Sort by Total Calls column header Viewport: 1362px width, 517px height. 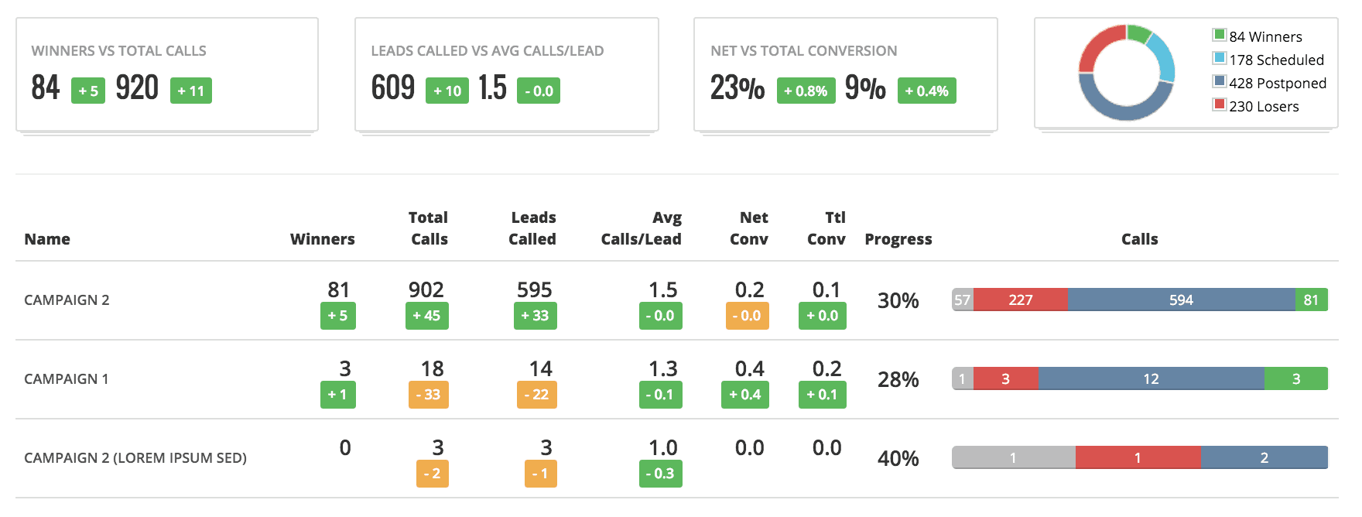(429, 228)
